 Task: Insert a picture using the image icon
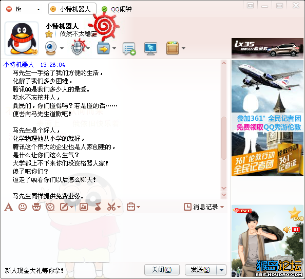tap(84, 207)
